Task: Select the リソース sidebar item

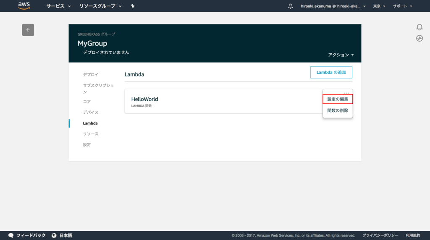Action: coord(91,134)
